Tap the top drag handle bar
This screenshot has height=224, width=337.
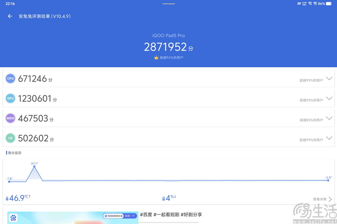(168, 4)
